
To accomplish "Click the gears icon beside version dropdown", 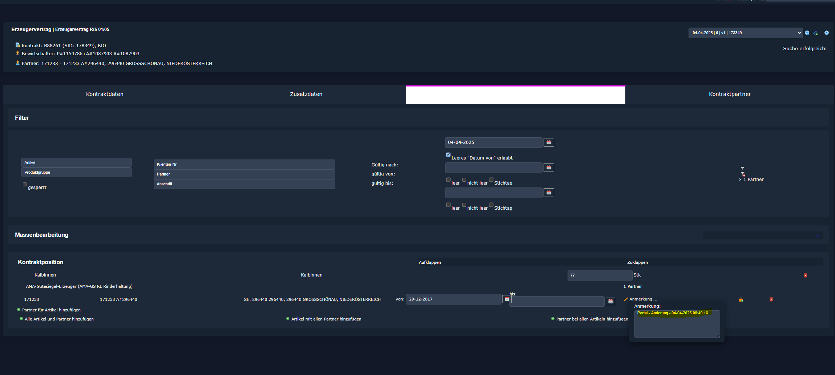I will point(816,33).
